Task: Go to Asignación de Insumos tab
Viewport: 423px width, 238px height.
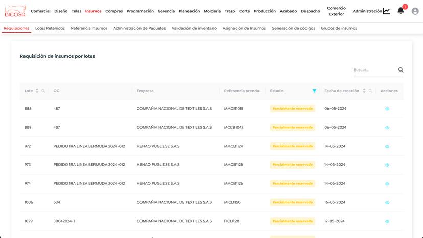Action: (244, 28)
